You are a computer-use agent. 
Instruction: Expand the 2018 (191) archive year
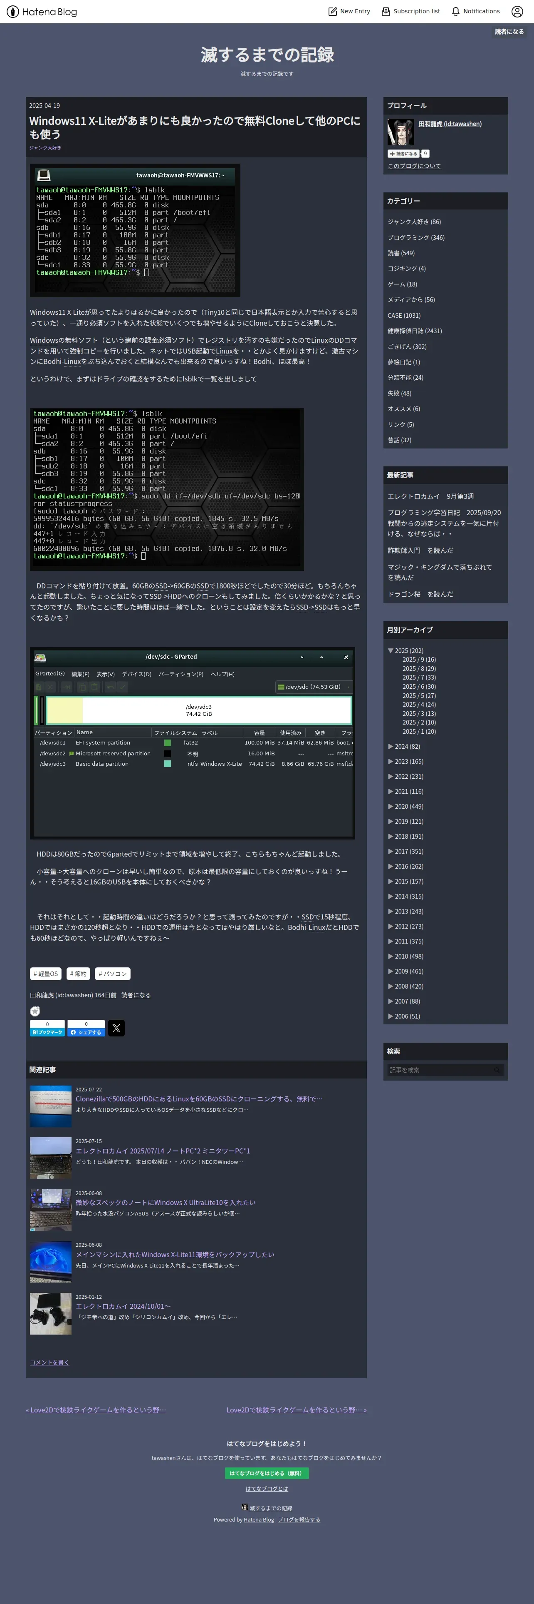[391, 836]
